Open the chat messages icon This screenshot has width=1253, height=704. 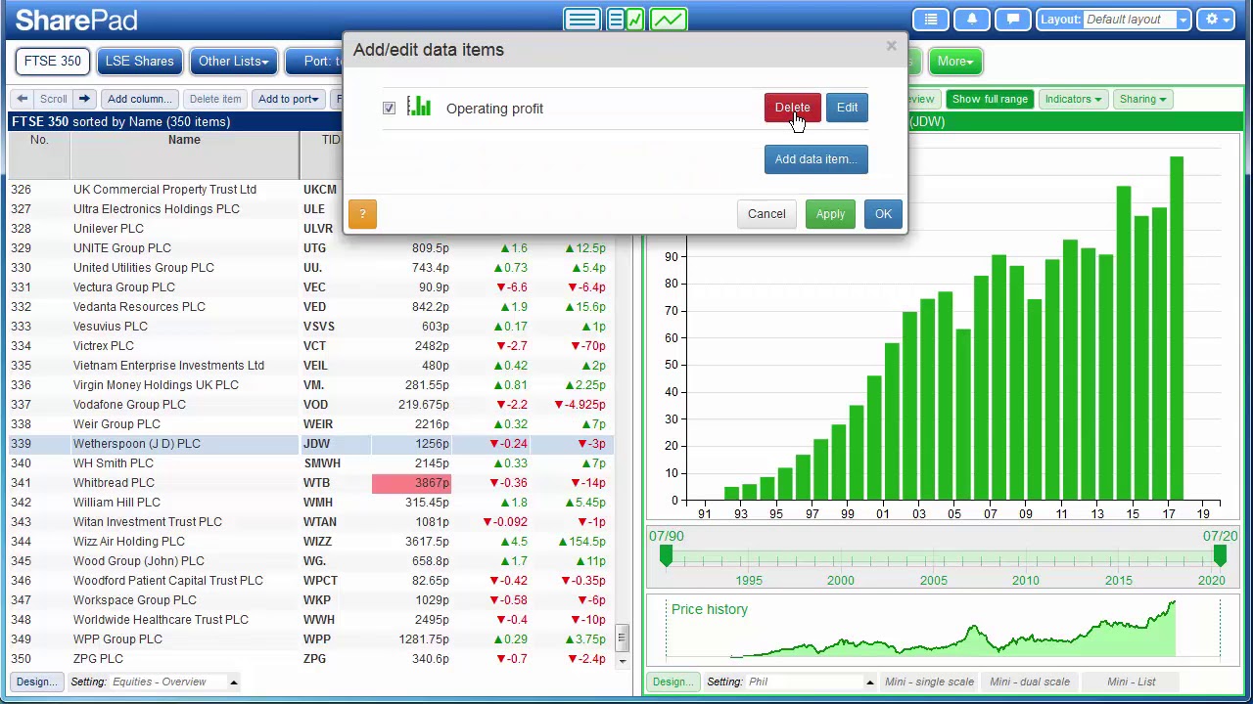click(1013, 20)
